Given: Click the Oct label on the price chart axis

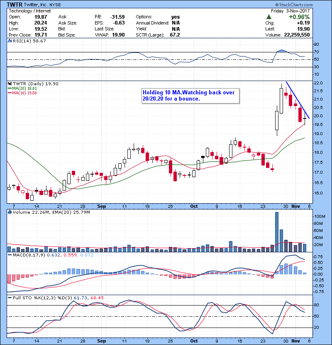Looking at the screenshot, I should (194, 207).
